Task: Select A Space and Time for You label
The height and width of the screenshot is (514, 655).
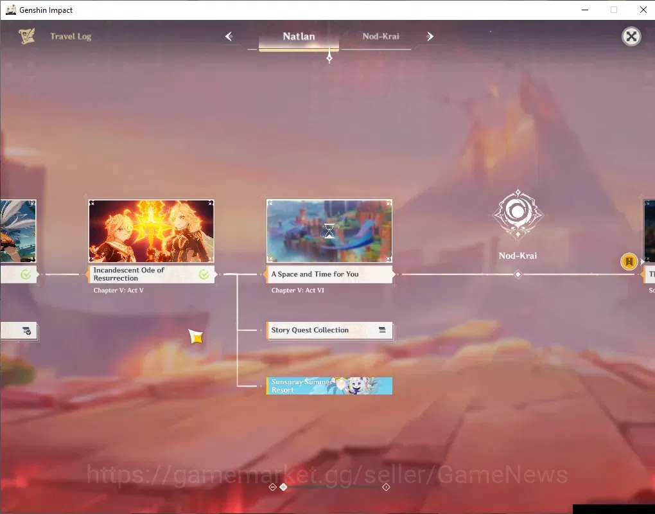Action: point(329,274)
